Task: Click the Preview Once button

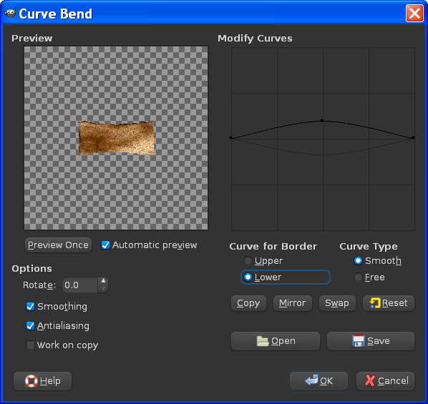Action: [x=58, y=245]
